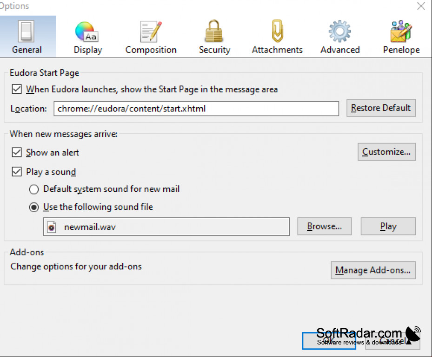Image resolution: width=432 pixels, height=357 pixels.
Task: Toggle the Show an alert checkbox
Action: 17,152
